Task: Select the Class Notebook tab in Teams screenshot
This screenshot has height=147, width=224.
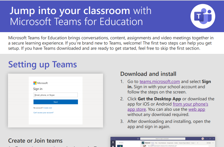Action: pyautogui.click(x=162, y=143)
